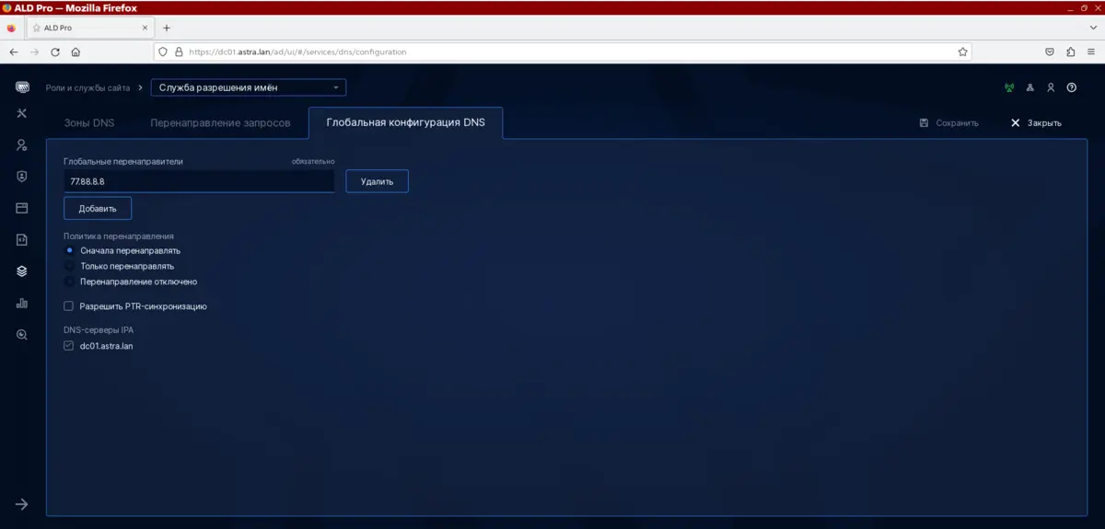Open the bar chart sidebar icon
1105x529 pixels.
point(22,303)
